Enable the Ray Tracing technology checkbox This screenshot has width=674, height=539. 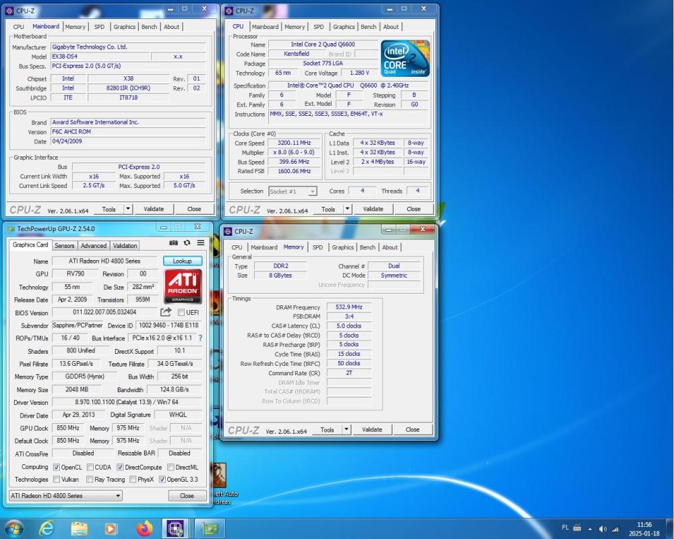click(x=88, y=479)
